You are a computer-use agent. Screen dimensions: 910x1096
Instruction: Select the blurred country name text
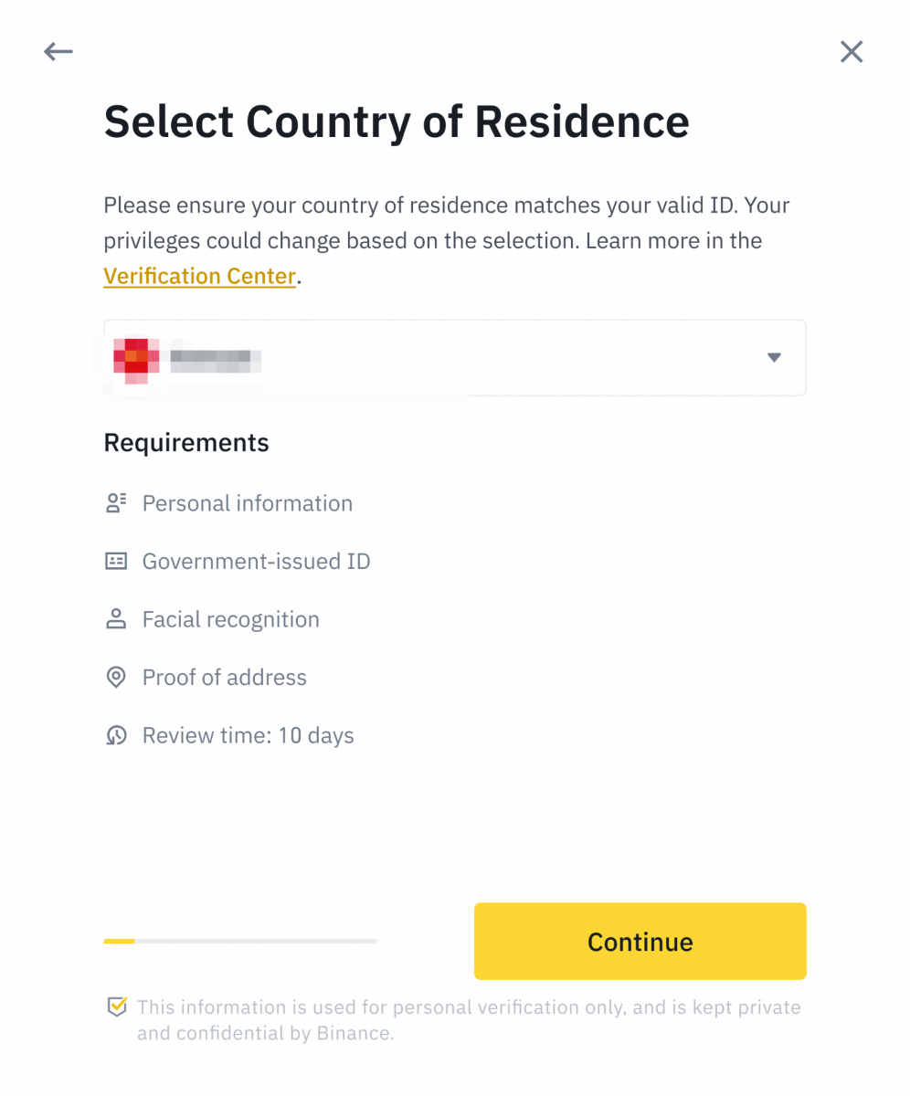coord(215,359)
